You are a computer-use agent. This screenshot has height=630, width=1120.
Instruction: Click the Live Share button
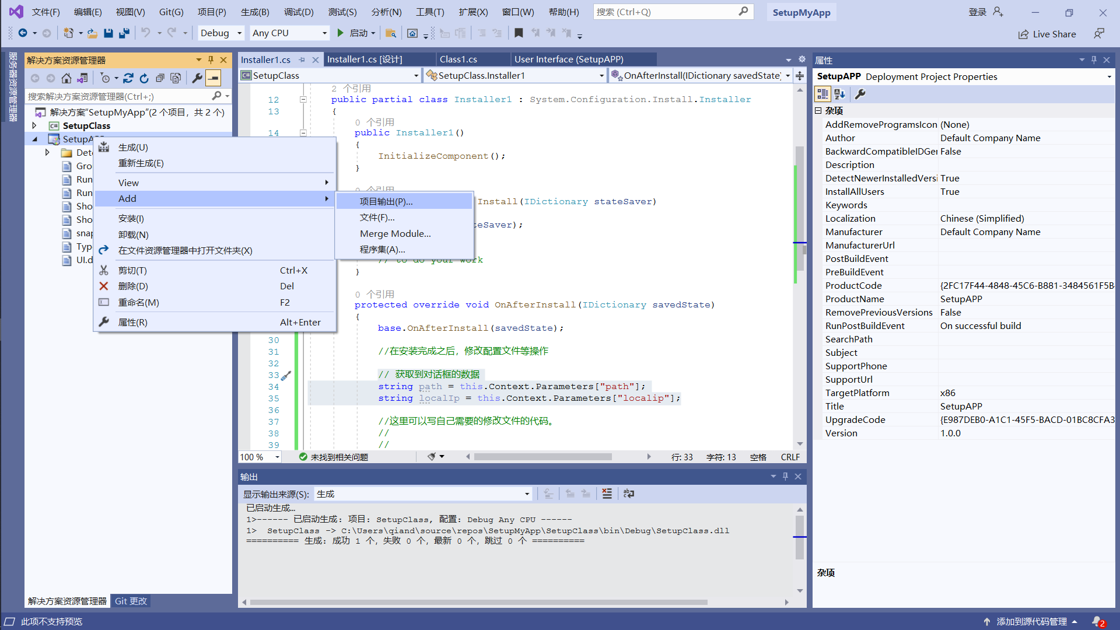point(1047,34)
